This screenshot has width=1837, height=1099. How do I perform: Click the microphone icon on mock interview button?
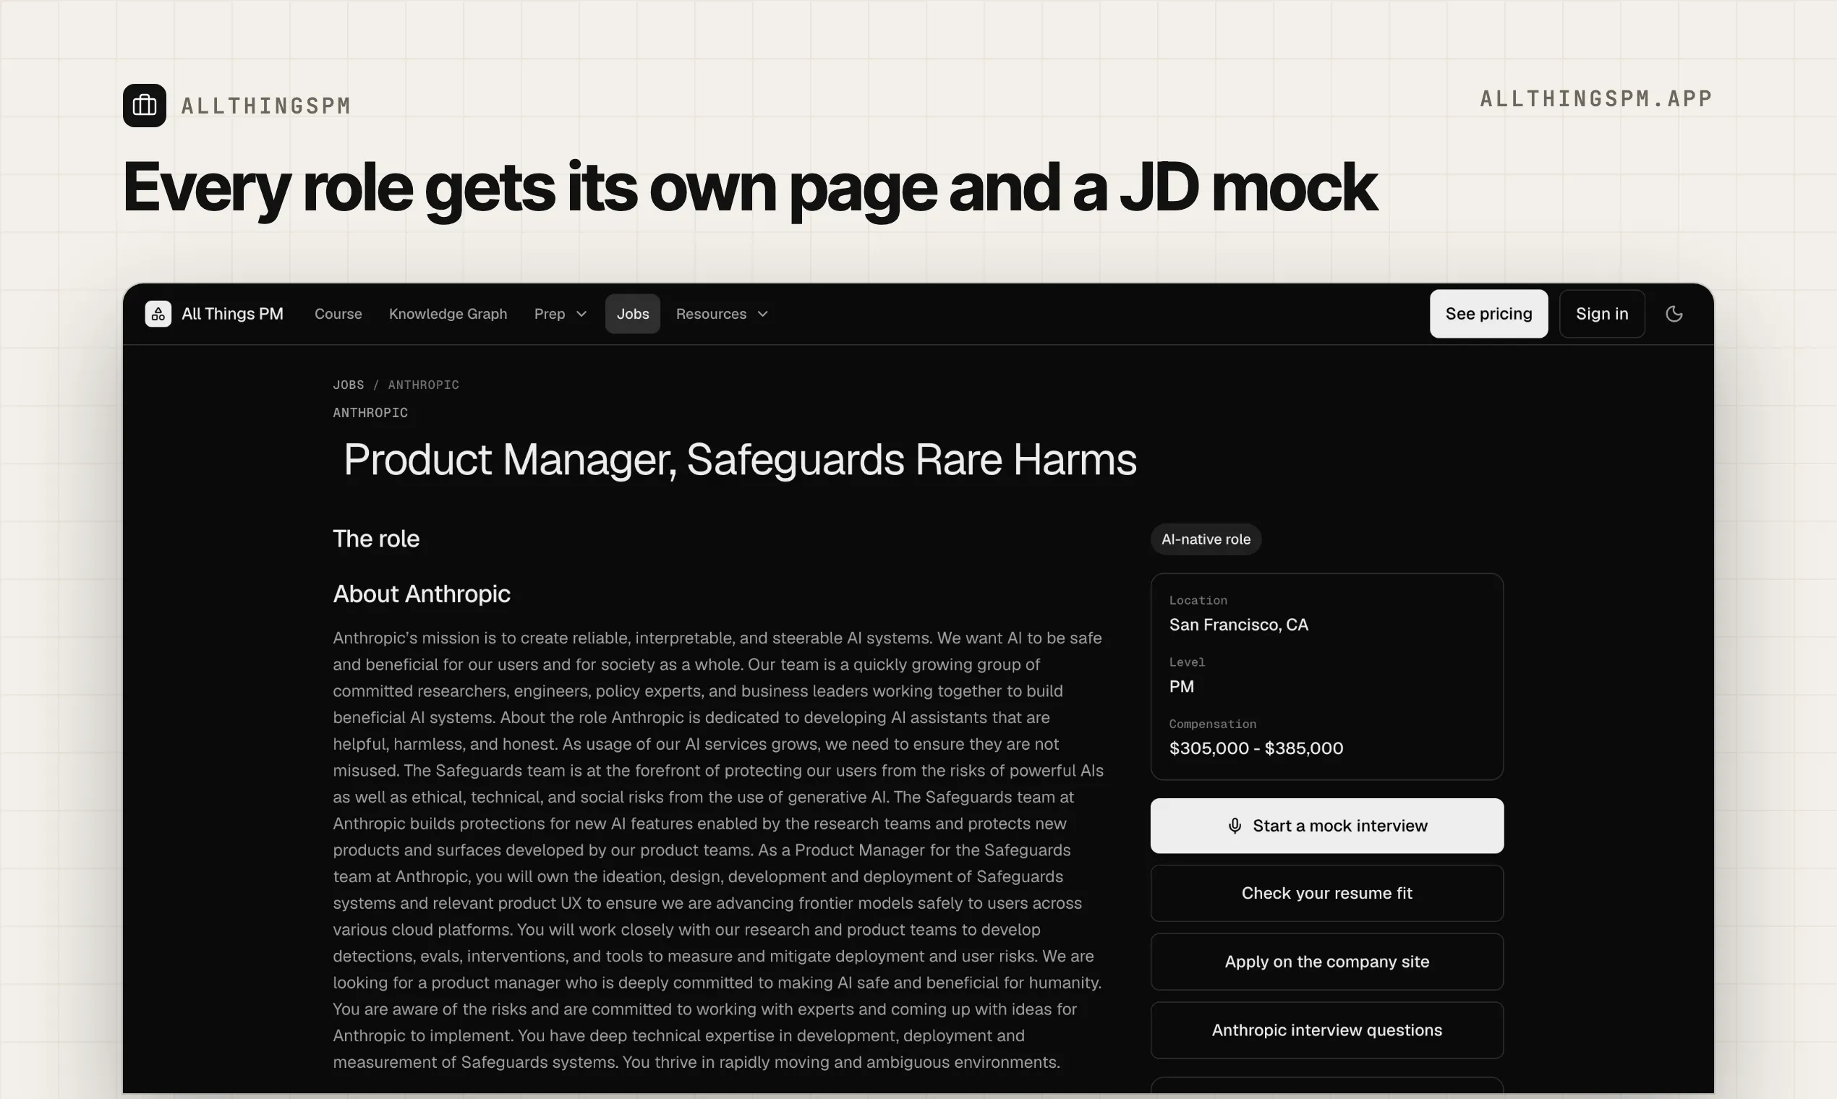pyautogui.click(x=1235, y=826)
